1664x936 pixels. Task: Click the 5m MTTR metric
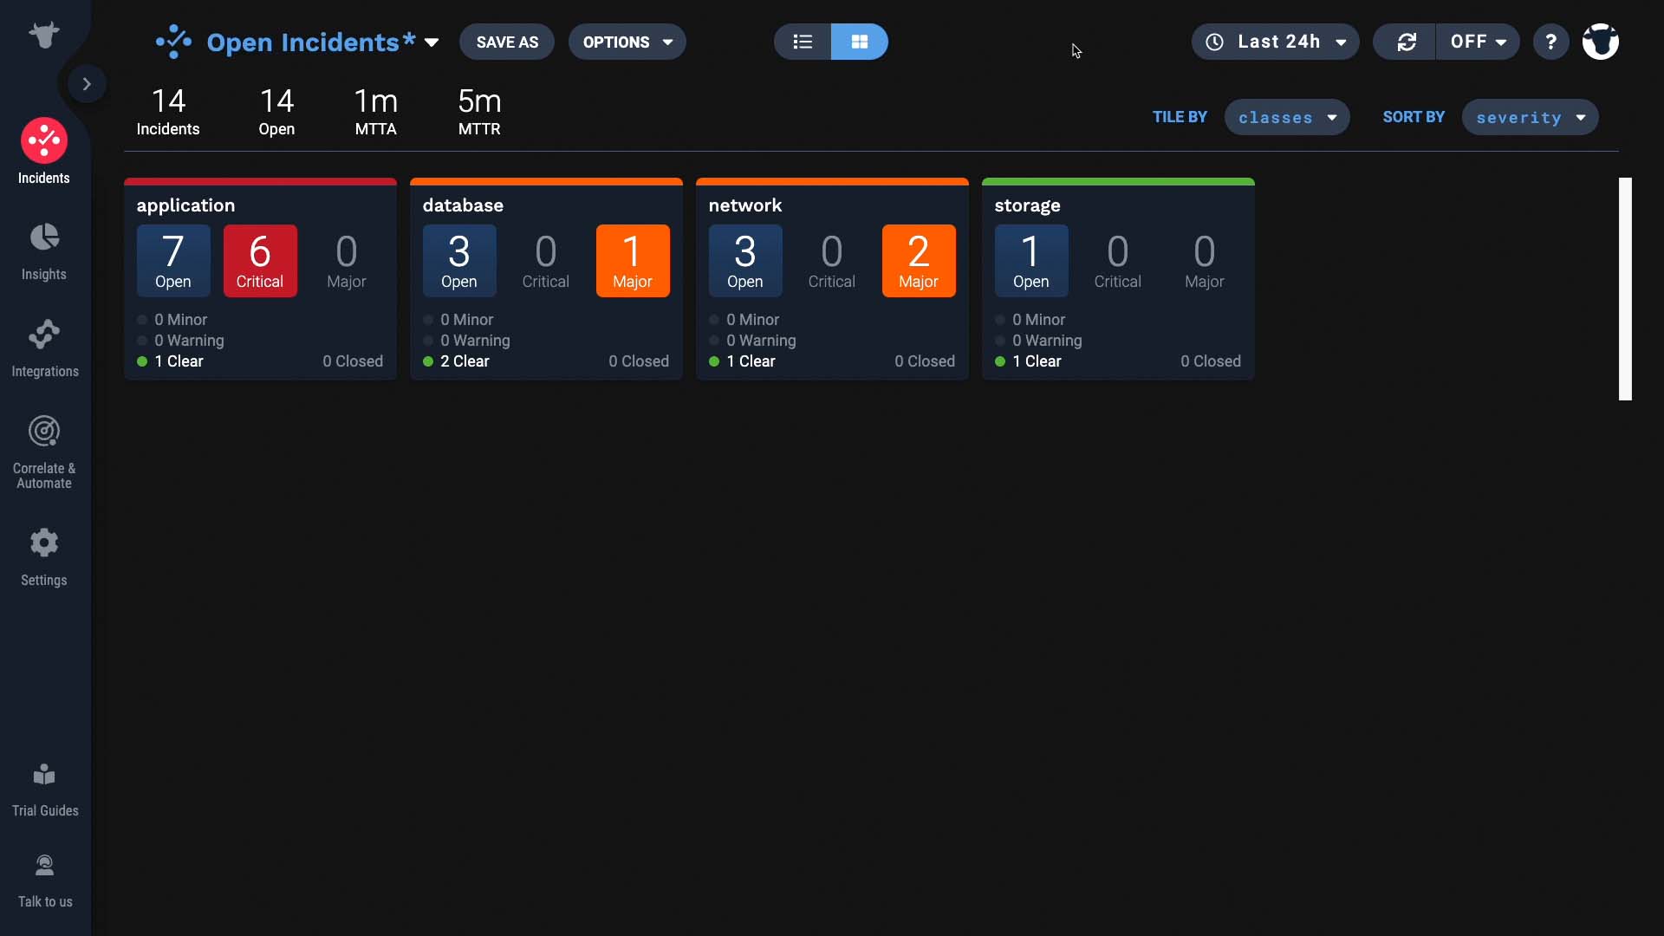point(479,112)
